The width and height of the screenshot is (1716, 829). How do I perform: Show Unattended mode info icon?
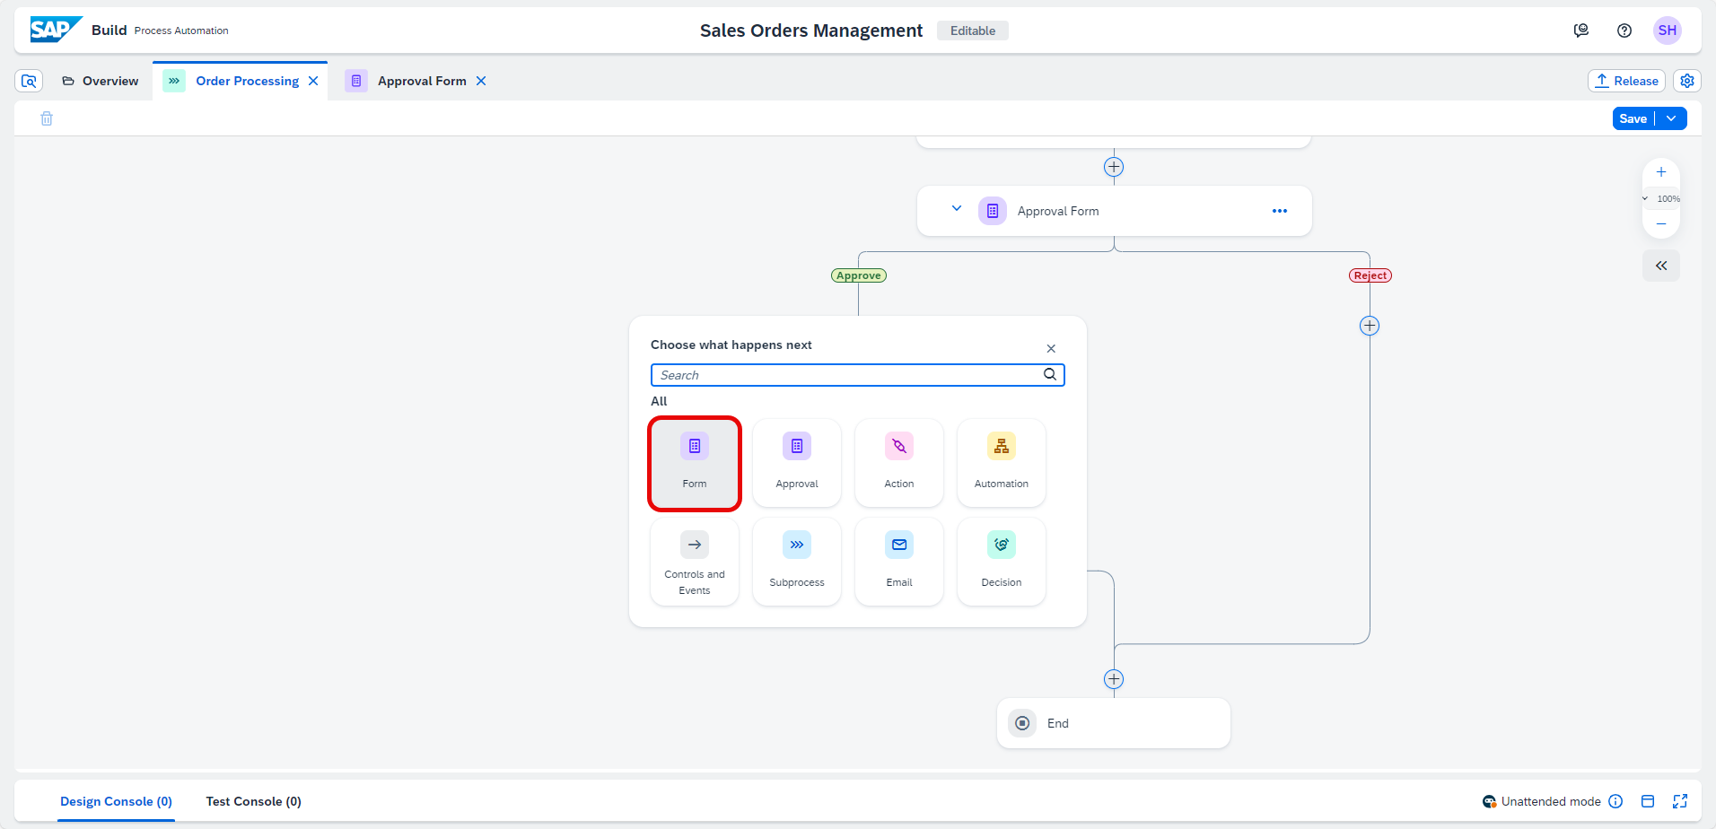[x=1615, y=801]
